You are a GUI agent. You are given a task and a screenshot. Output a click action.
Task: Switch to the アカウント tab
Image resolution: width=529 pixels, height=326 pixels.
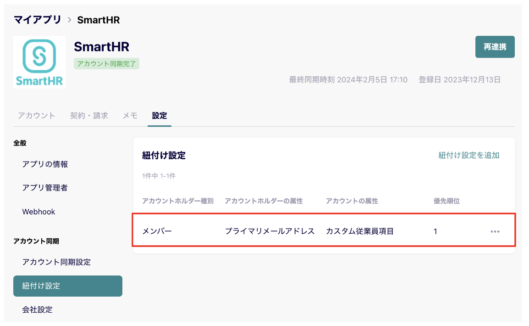(x=36, y=116)
